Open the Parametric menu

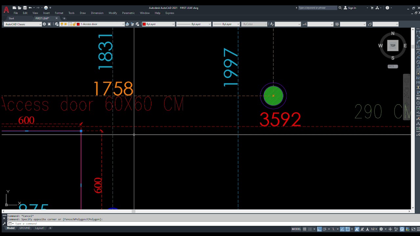(128, 13)
